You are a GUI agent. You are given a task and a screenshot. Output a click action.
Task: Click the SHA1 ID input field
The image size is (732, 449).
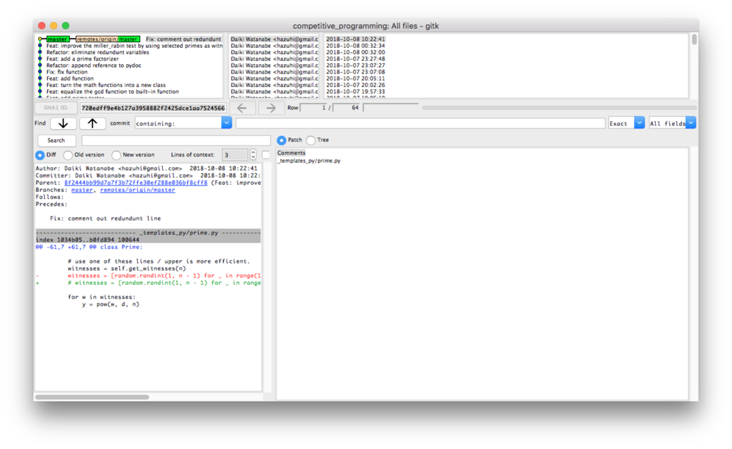tap(153, 109)
